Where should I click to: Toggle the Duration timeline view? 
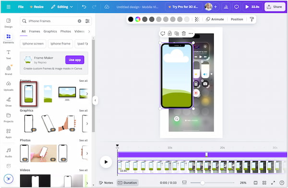pos(128,183)
